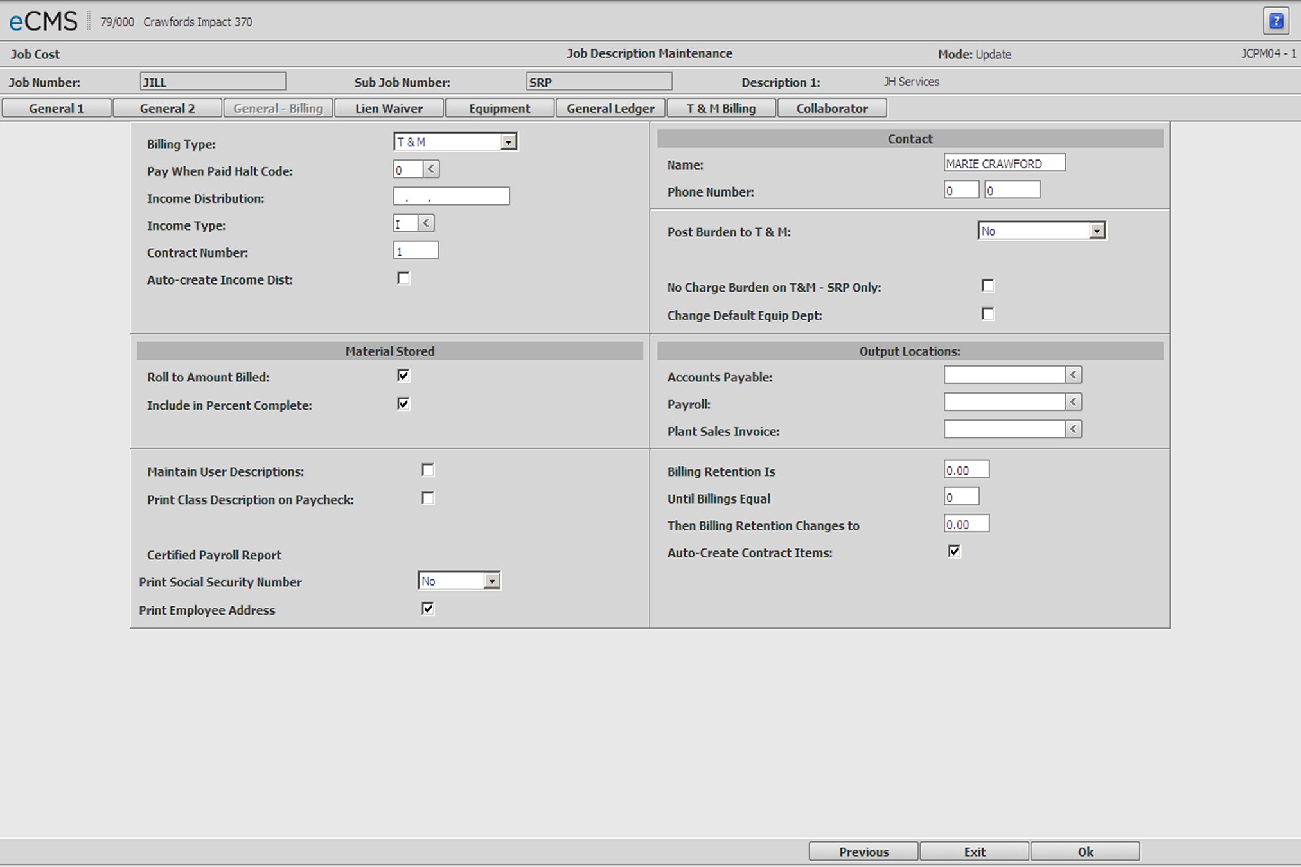The image size is (1301, 867).
Task: Open the General Ledger tab
Action: [x=610, y=108]
